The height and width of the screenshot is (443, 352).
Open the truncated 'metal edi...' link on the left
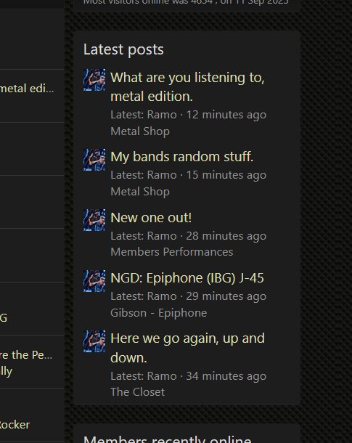[27, 89]
